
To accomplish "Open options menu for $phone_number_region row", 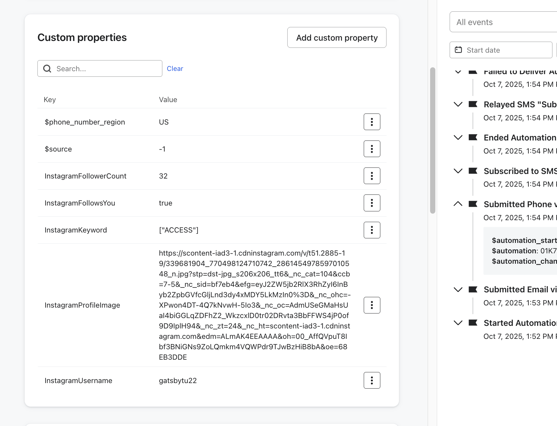I will tap(372, 122).
